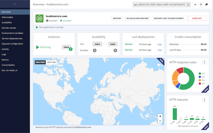Go to Domain names section
213x133 pixels.
point(9,28)
